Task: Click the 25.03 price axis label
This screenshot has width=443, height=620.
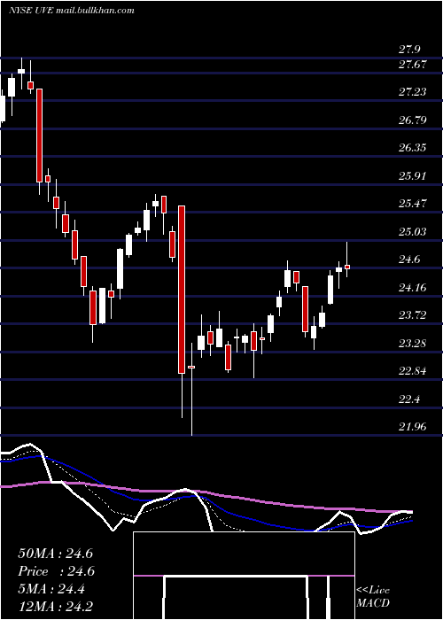Action: (x=413, y=231)
